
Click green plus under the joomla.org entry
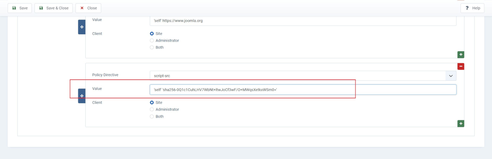[x=461, y=55]
